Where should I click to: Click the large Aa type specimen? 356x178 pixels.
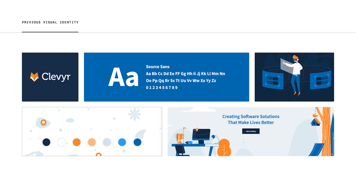tap(123, 77)
